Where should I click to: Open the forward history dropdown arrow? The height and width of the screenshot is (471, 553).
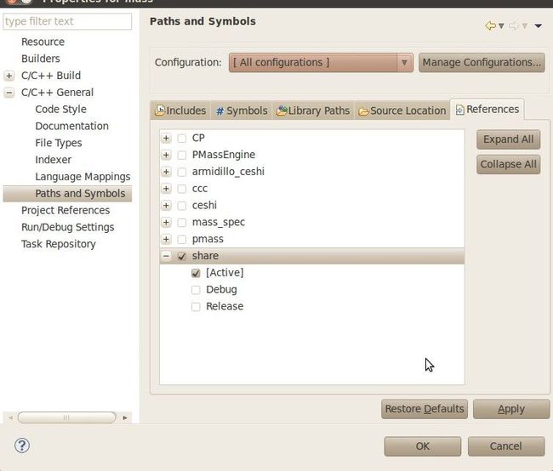pos(524,26)
